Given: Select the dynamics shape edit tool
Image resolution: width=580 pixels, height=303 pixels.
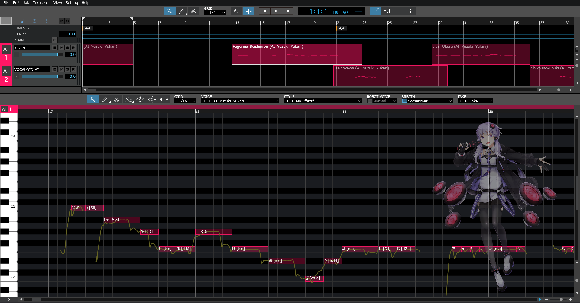Looking at the screenshot, I should click(152, 99).
